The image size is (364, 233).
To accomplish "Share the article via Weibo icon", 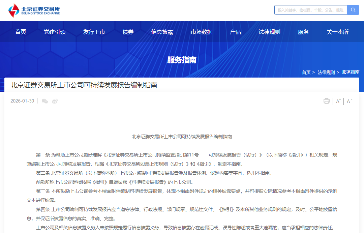I will pos(54,101).
